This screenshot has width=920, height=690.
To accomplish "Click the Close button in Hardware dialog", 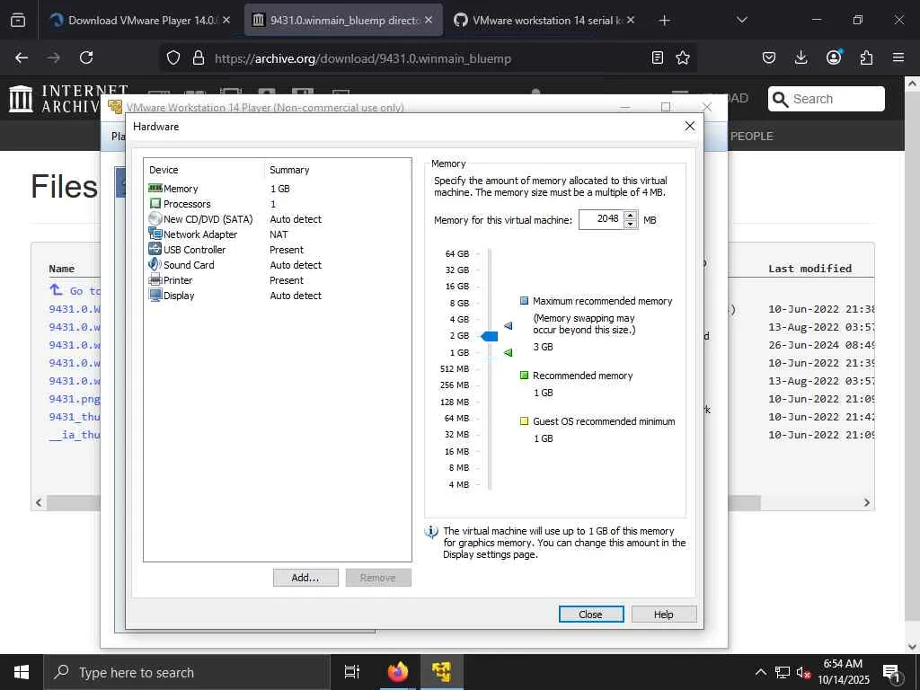I will [591, 615].
